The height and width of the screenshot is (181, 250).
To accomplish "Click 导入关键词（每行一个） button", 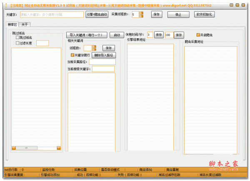I will pos(87,35).
